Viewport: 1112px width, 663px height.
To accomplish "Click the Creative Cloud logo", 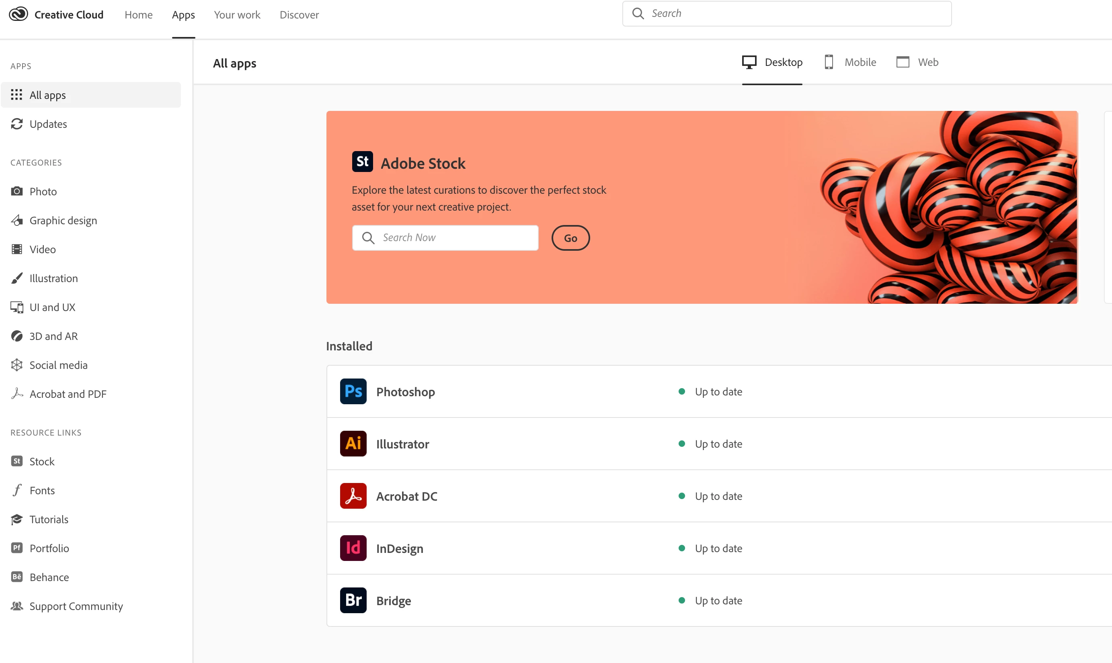I will [x=18, y=14].
